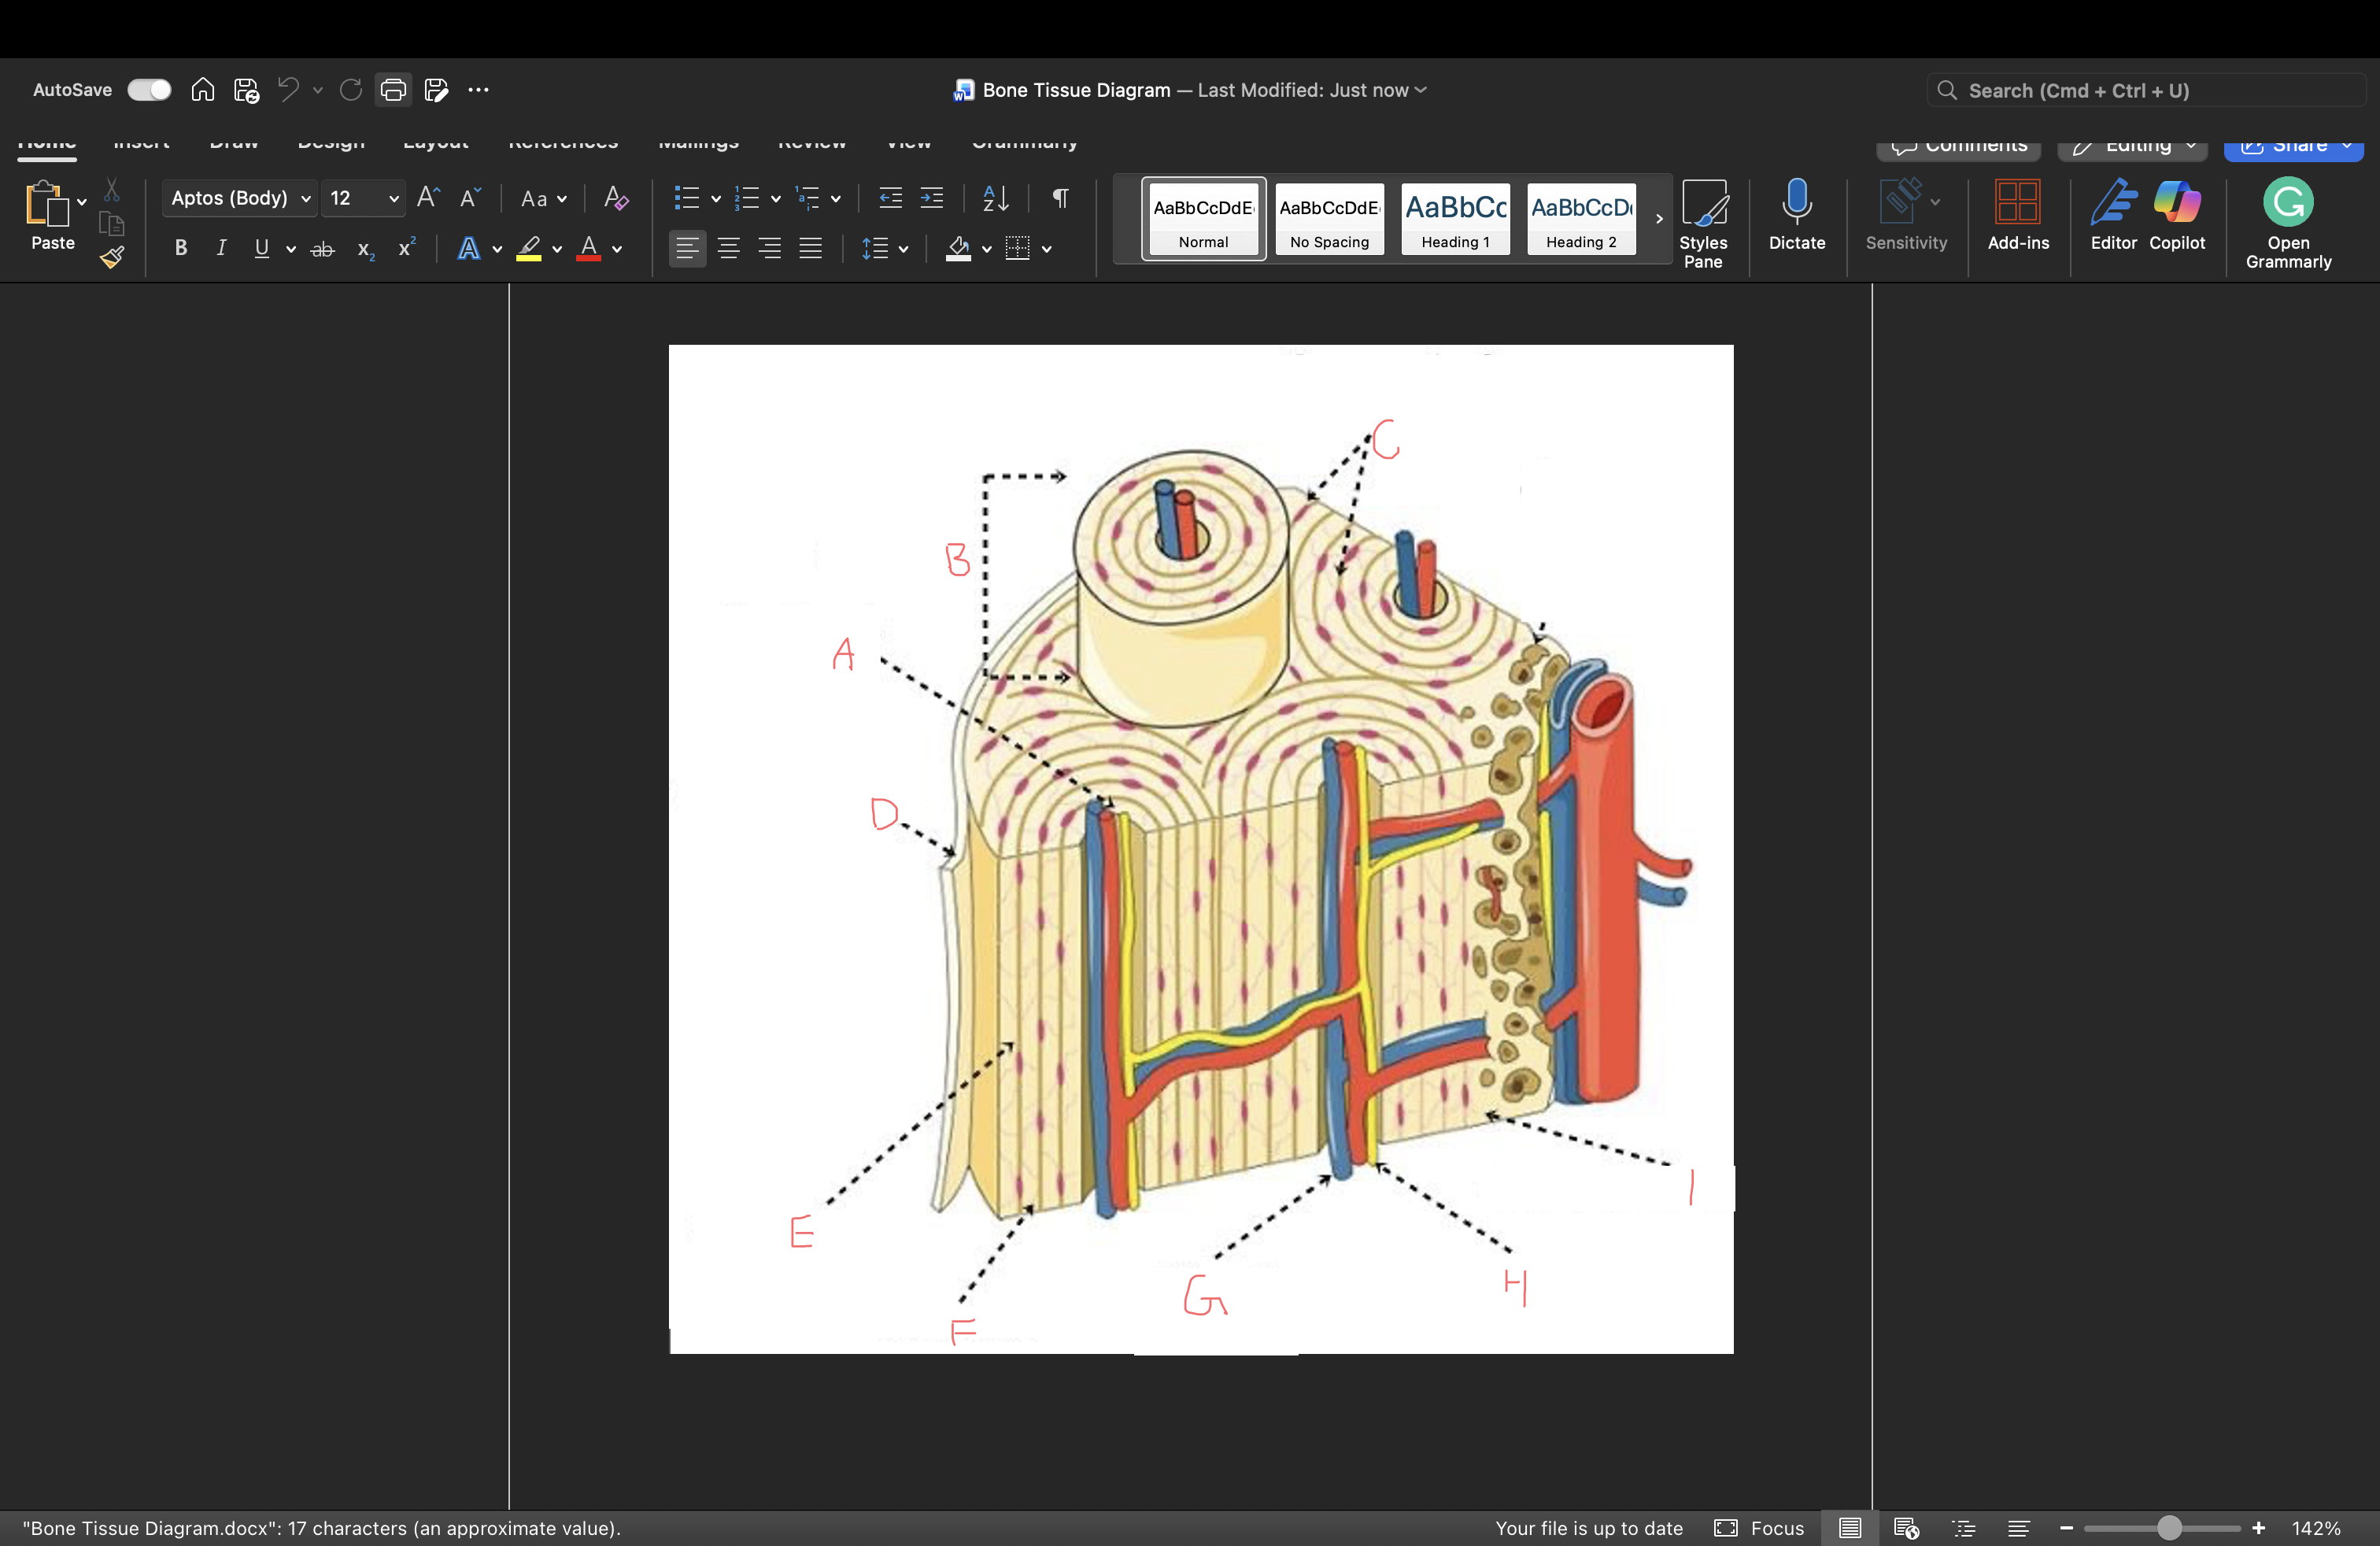Screen dimensions: 2380x1546
Task: Click the Format Painter brush icon
Action: (x=112, y=258)
